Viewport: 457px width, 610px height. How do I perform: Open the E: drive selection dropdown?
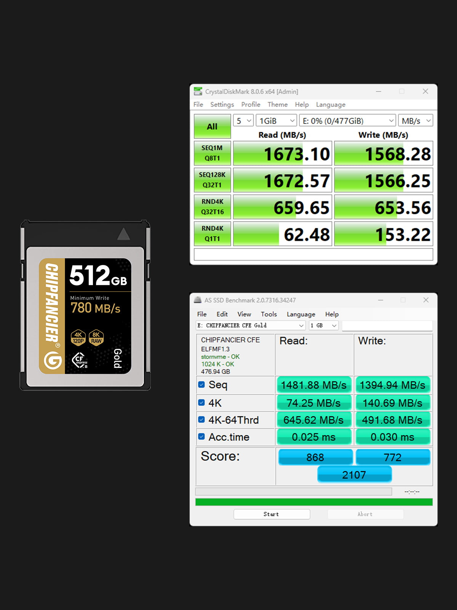[347, 121]
